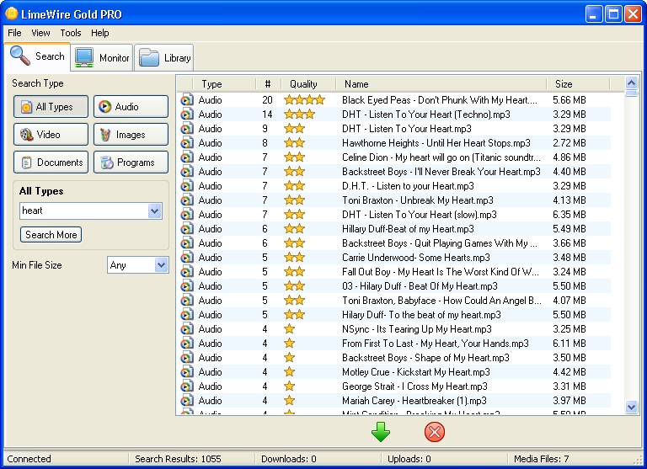The height and width of the screenshot is (469, 647).
Task: Click the green download arrow icon
Action: 381,433
